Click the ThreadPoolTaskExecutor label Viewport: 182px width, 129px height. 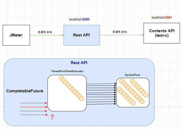click(67, 71)
